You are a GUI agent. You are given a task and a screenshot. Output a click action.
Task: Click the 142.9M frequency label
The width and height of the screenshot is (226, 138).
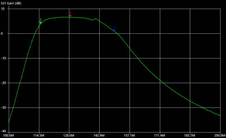click(99, 135)
